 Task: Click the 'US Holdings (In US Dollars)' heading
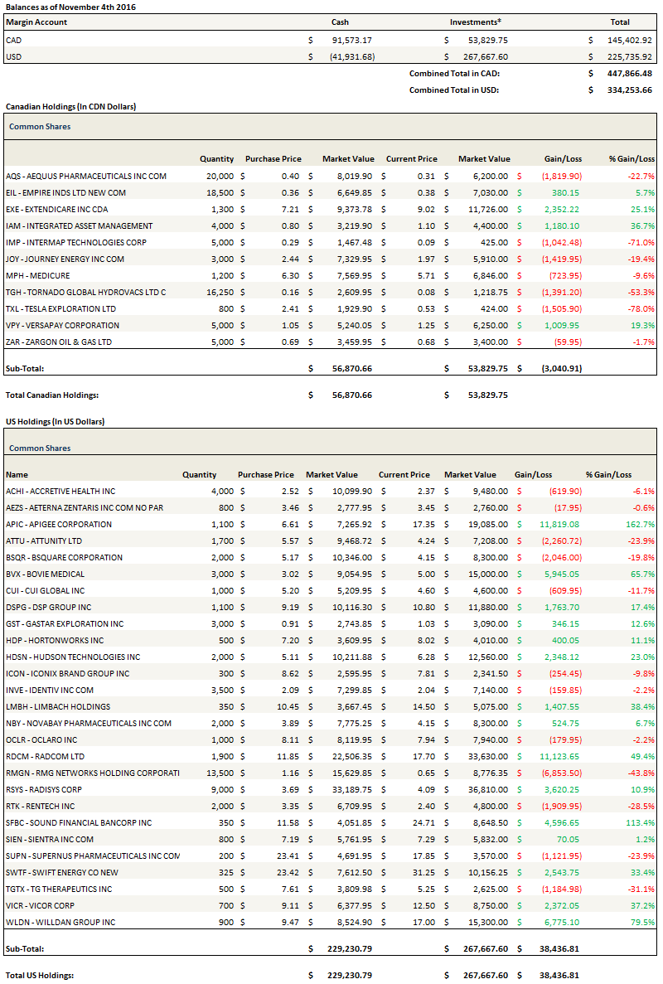[x=55, y=421]
